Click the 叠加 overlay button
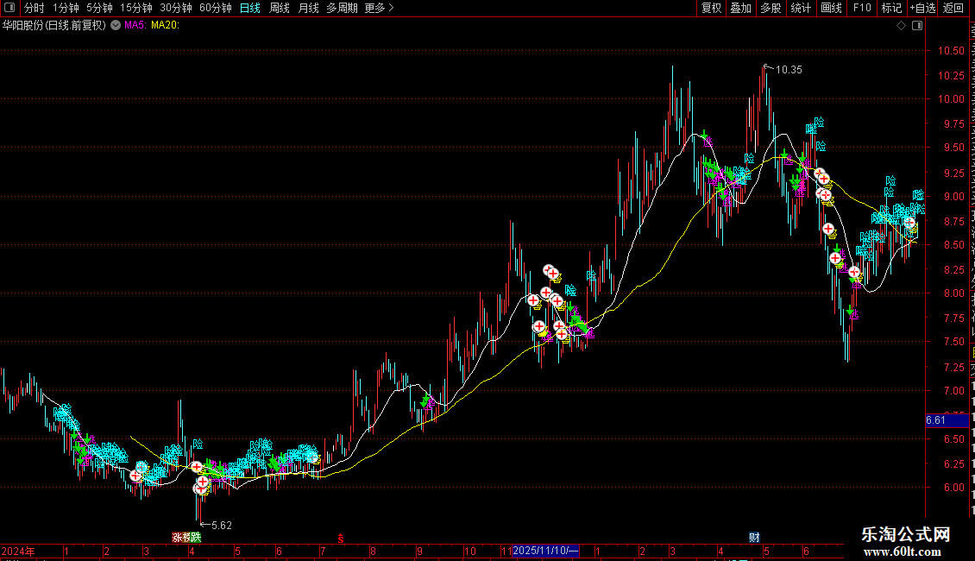 click(740, 8)
